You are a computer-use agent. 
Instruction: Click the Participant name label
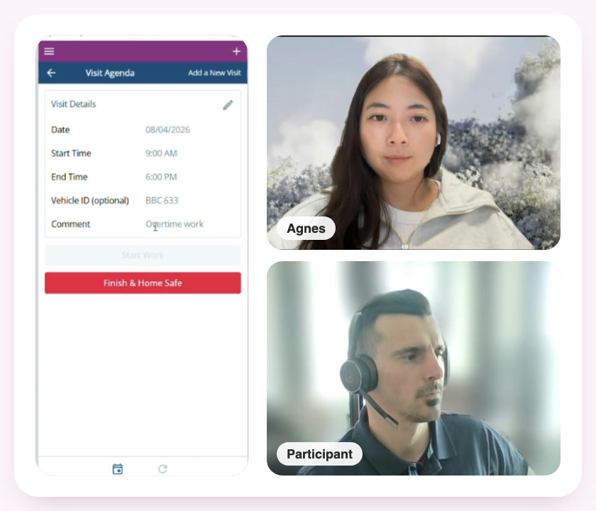coord(320,454)
